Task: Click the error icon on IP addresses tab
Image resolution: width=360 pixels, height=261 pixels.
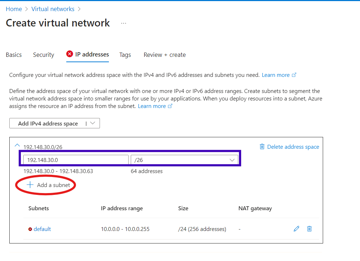Action: point(70,54)
